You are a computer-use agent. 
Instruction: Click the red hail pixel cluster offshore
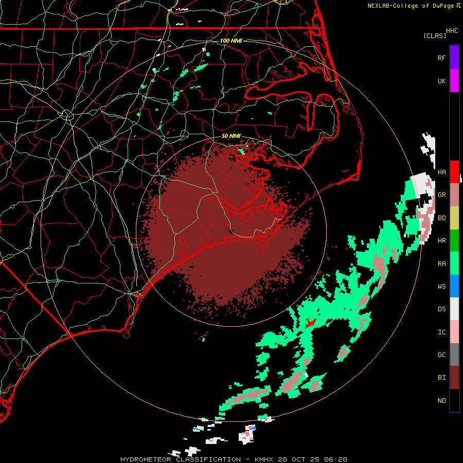pyautogui.click(x=310, y=323)
